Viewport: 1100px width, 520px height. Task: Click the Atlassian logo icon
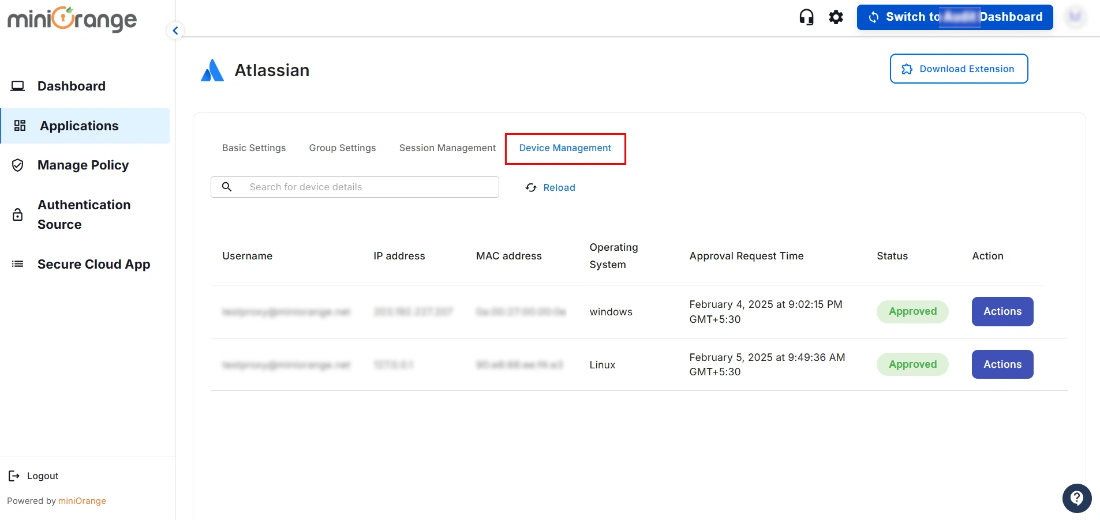[x=212, y=70]
